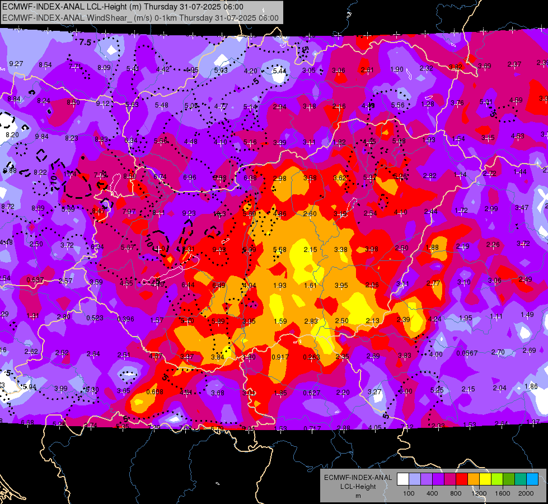Click the wind shear value 1.61

(x=310, y=286)
